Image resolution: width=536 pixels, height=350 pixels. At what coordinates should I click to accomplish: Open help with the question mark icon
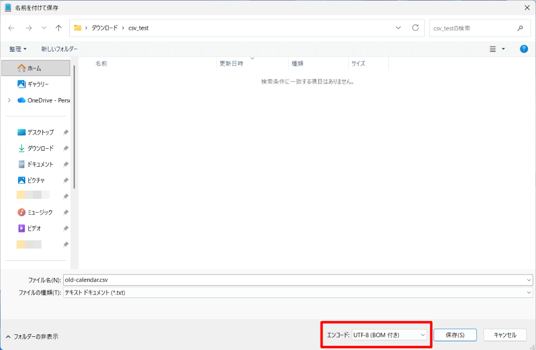coord(524,49)
